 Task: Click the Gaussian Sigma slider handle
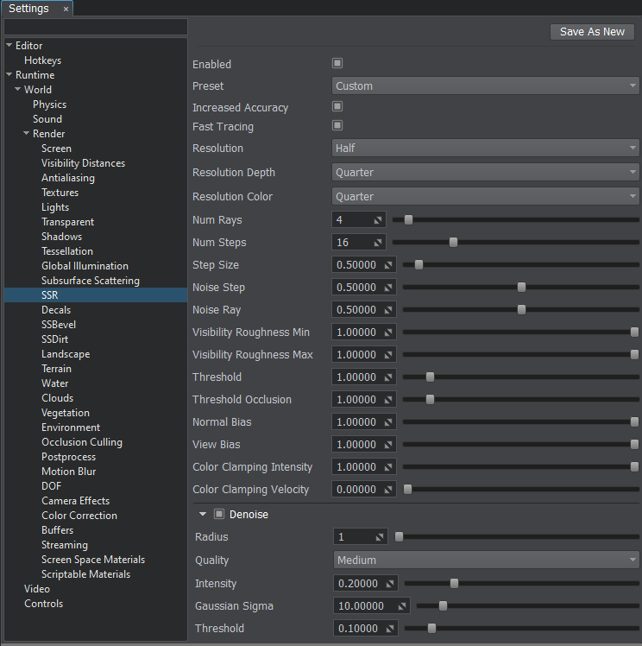tap(443, 606)
